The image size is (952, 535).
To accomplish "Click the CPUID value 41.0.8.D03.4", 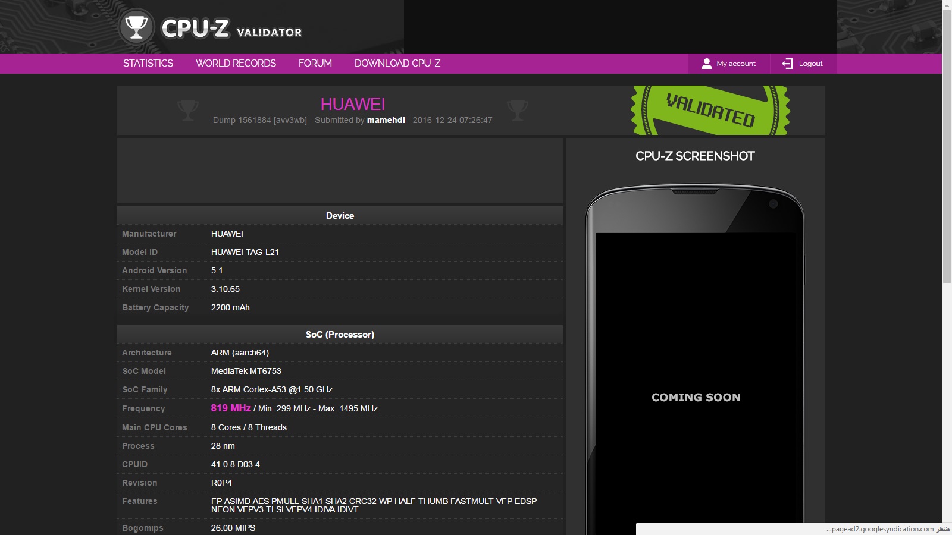I will tap(236, 464).
